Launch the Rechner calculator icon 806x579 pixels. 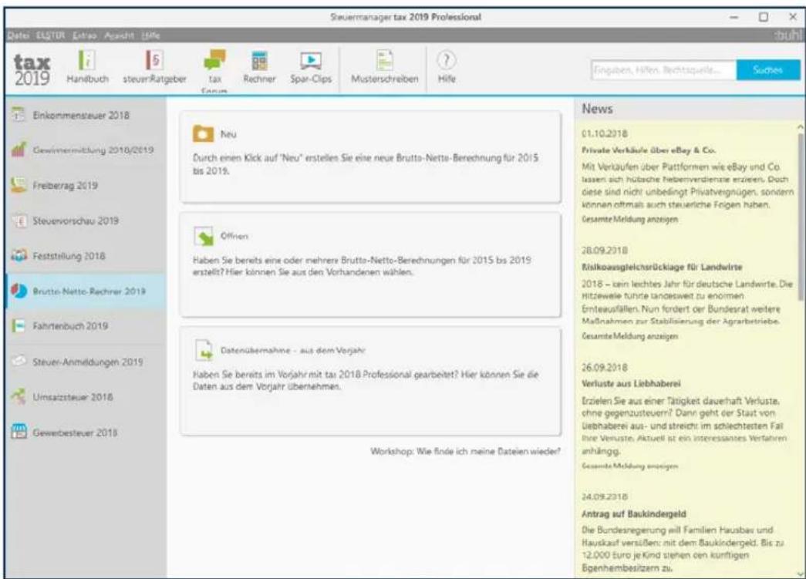click(259, 61)
